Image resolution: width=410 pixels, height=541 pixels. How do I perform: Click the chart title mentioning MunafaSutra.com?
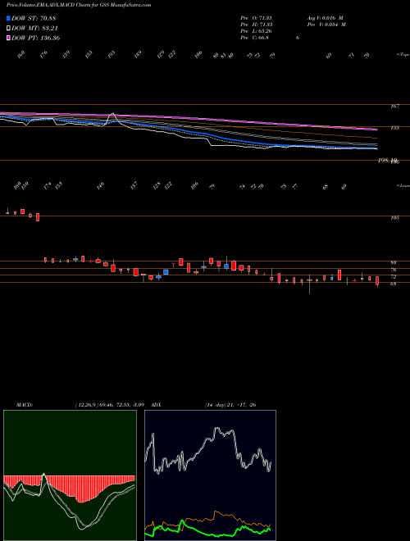click(x=79, y=6)
